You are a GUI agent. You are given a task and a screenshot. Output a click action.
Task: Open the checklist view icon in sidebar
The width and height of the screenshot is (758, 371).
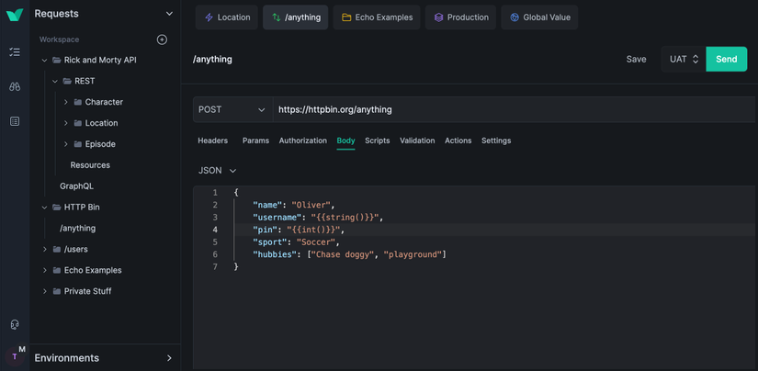pos(15,52)
